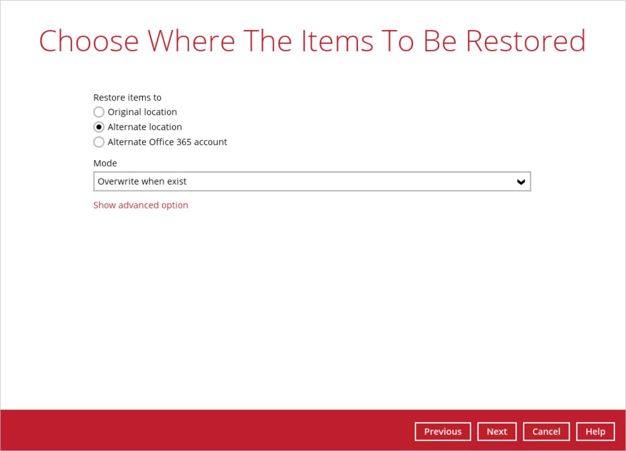Image resolution: width=626 pixels, height=451 pixels.
Task: Click the 'Alternate location' label text
Action: [x=145, y=127]
